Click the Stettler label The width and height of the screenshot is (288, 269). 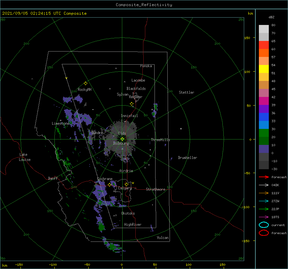click(x=187, y=92)
